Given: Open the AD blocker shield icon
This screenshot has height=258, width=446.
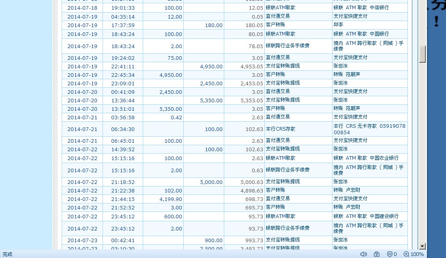Looking at the screenshot, I should coord(390,254).
